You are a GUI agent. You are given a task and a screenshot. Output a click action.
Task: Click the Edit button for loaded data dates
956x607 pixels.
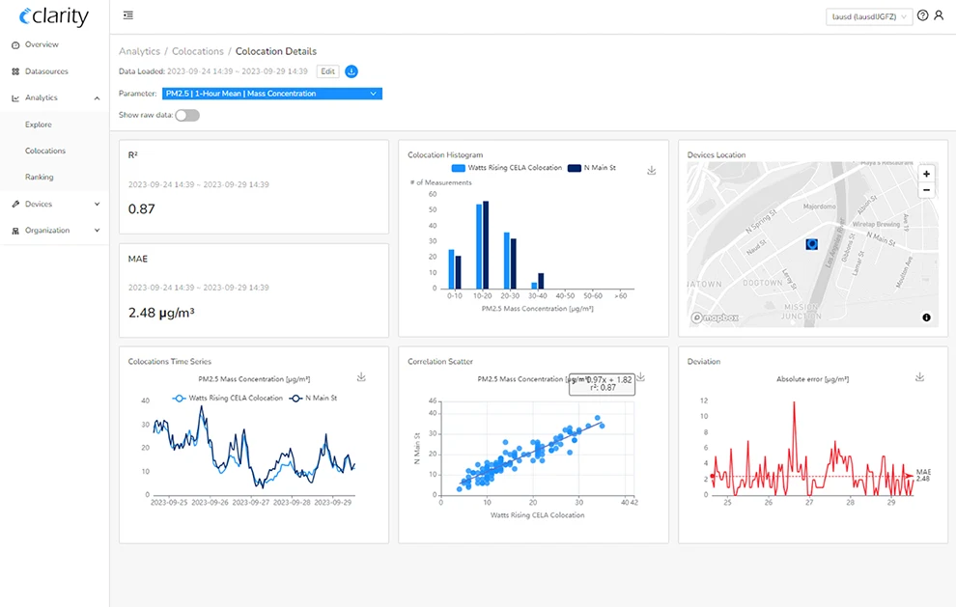point(326,71)
